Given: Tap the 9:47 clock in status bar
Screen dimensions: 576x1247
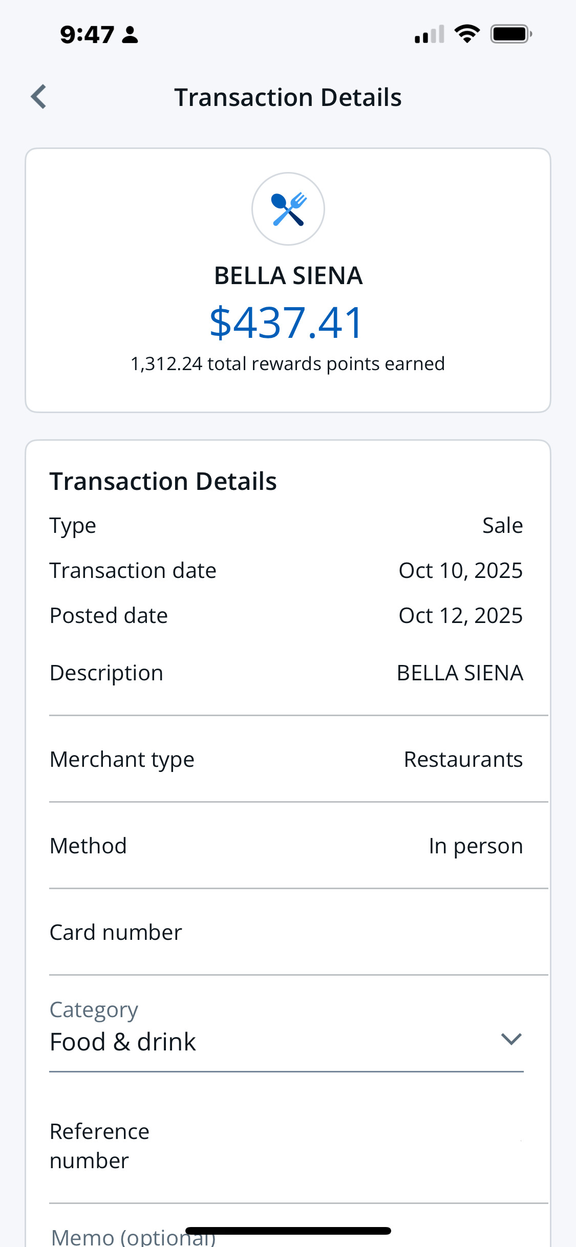Looking at the screenshot, I should pyautogui.click(x=87, y=35).
